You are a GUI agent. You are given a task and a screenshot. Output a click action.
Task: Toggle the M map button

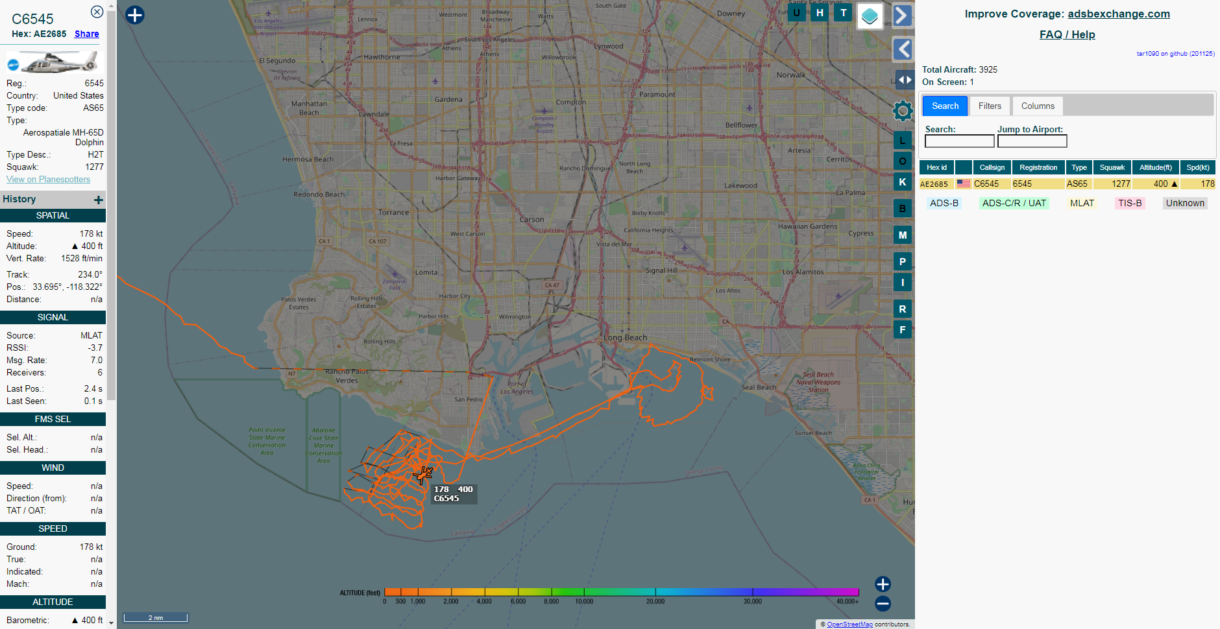coord(903,235)
